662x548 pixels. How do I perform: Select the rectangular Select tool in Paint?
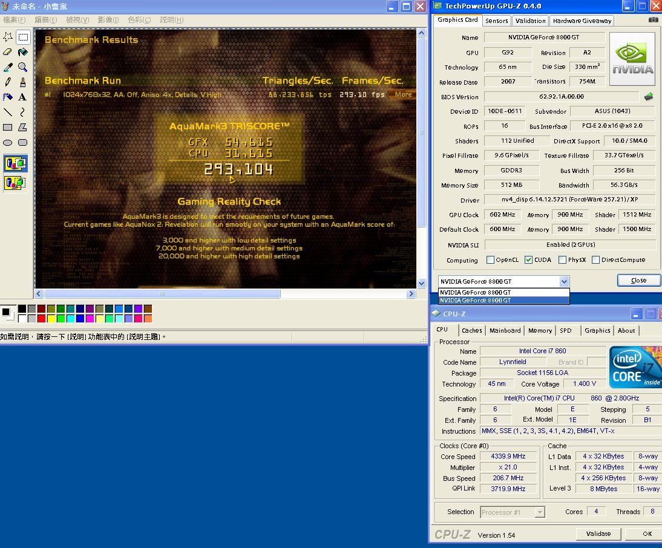coord(23,37)
